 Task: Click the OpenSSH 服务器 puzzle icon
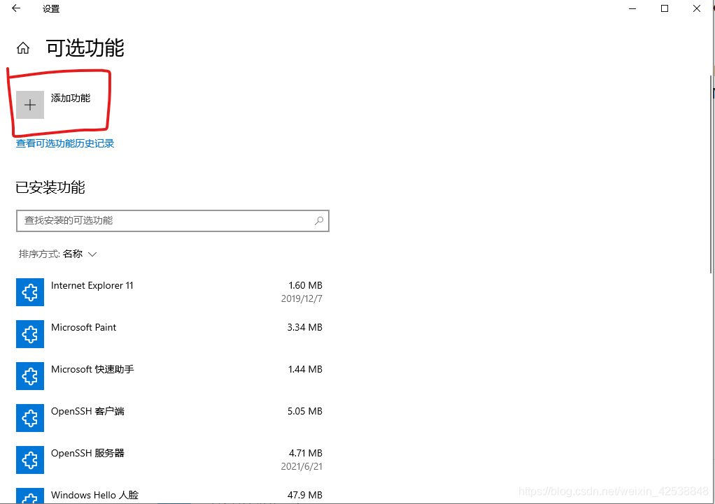coord(30,460)
